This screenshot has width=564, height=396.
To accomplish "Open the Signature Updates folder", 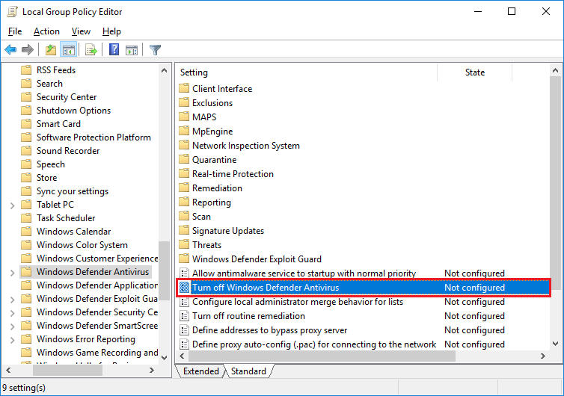I will click(x=228, y=231).
